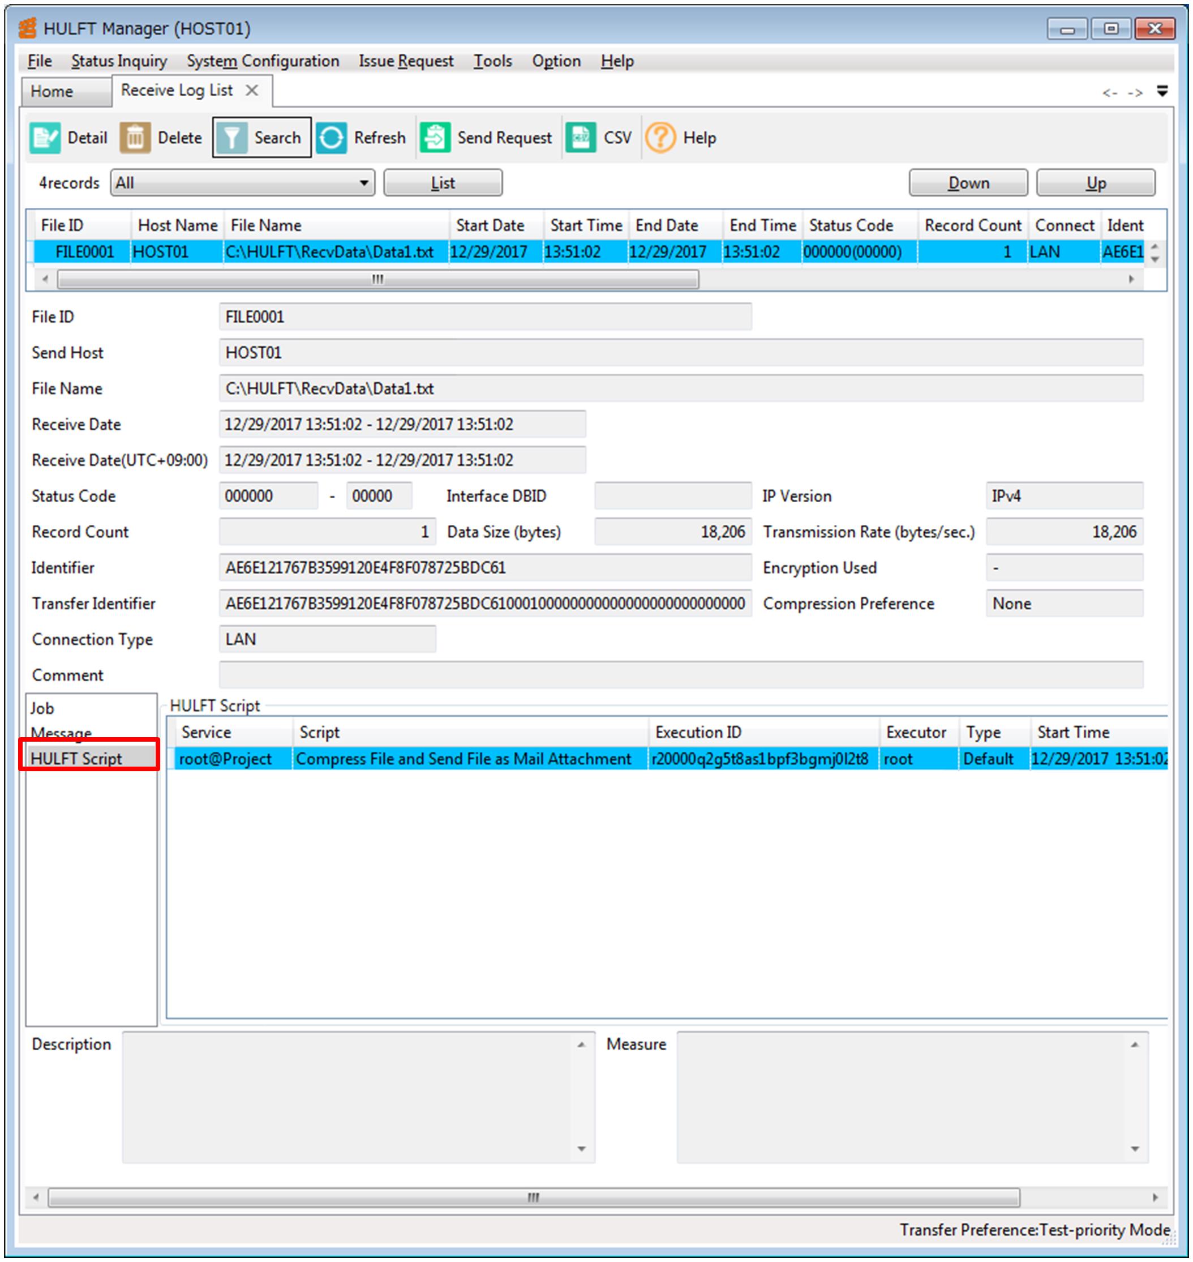Click the Execution ID column header
1193x1262 pixels.
(x=764, y=732)
